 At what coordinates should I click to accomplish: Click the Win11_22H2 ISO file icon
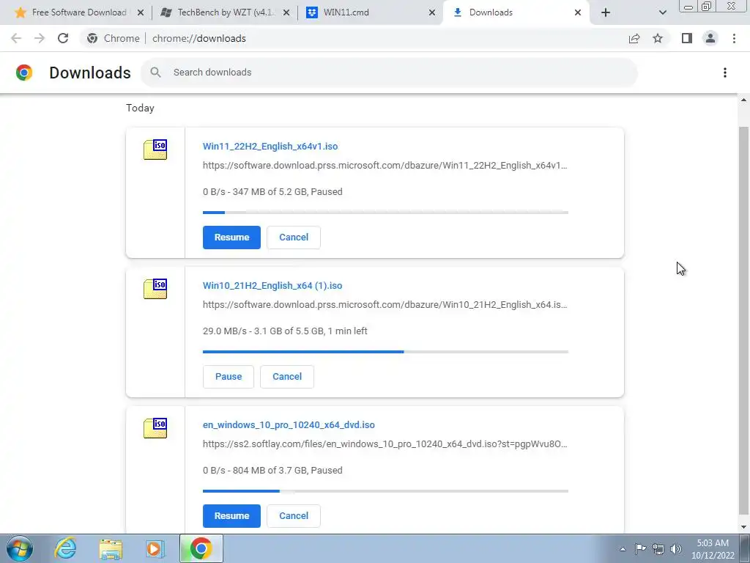(155, 150)
